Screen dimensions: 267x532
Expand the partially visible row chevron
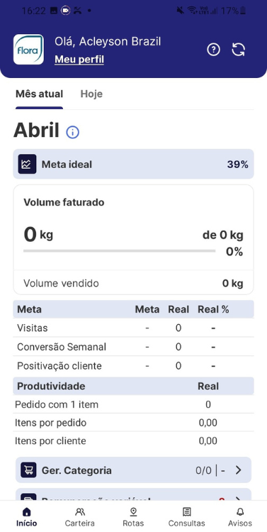point(239,499)
